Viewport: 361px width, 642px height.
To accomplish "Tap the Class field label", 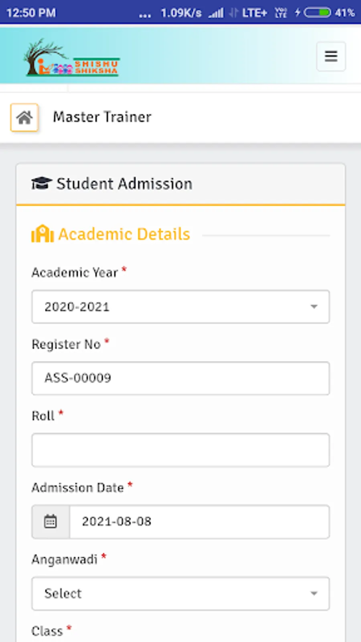I will point(47,631).
